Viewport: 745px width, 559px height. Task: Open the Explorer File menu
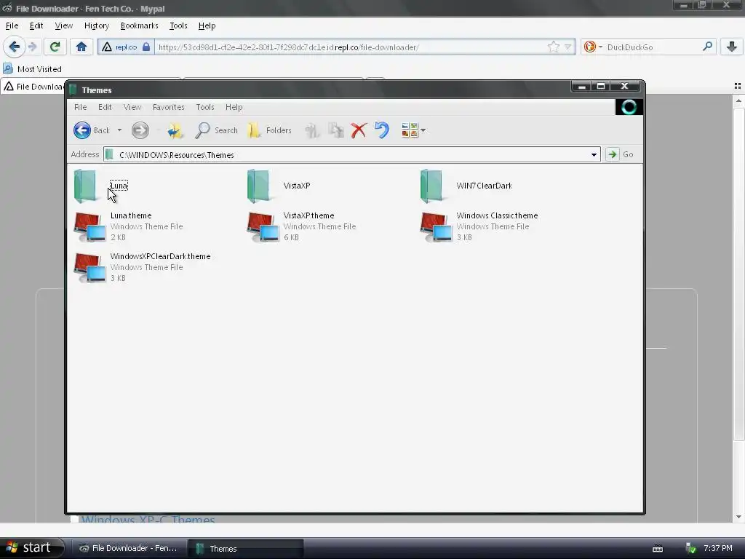click(x=80, y=107)
